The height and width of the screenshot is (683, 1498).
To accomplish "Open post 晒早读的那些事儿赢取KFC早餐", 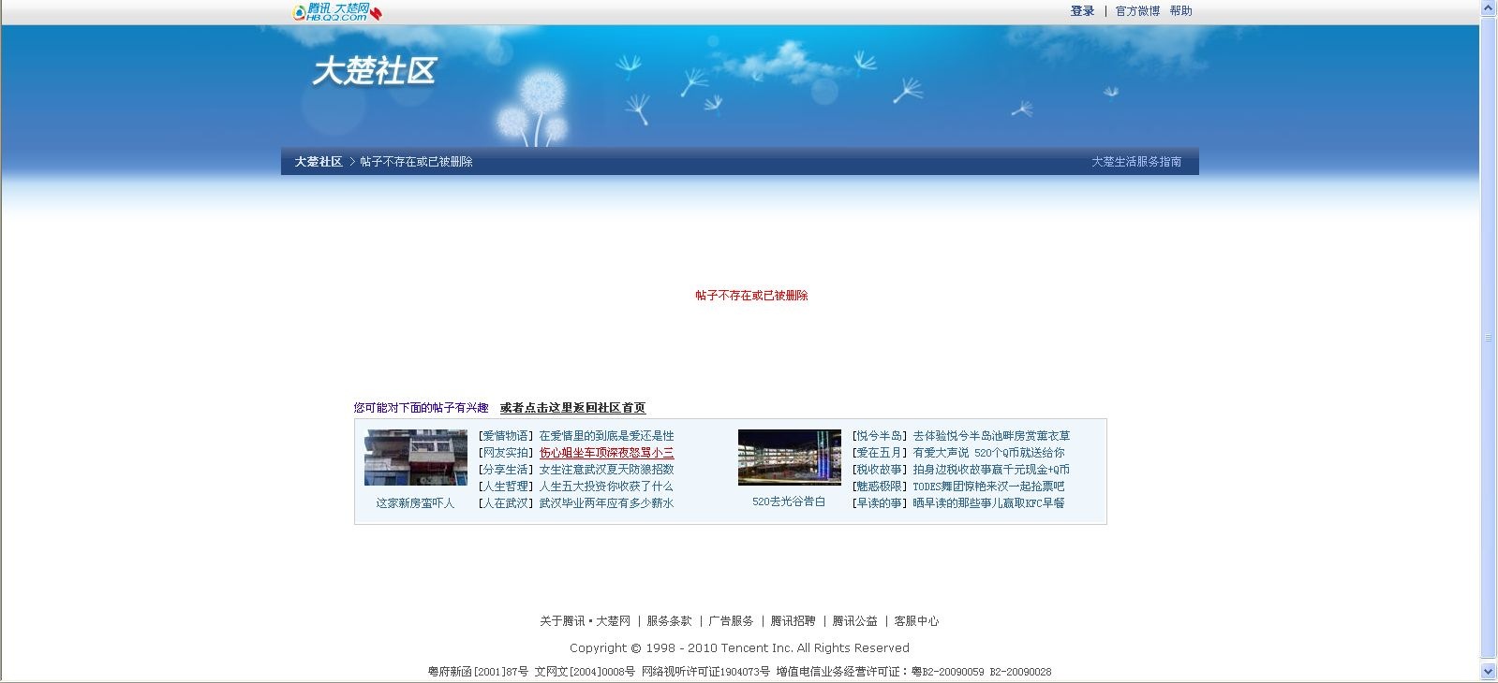I will [x=988, y=503].
